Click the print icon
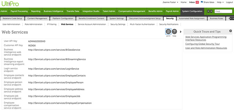 coord(168,32)
